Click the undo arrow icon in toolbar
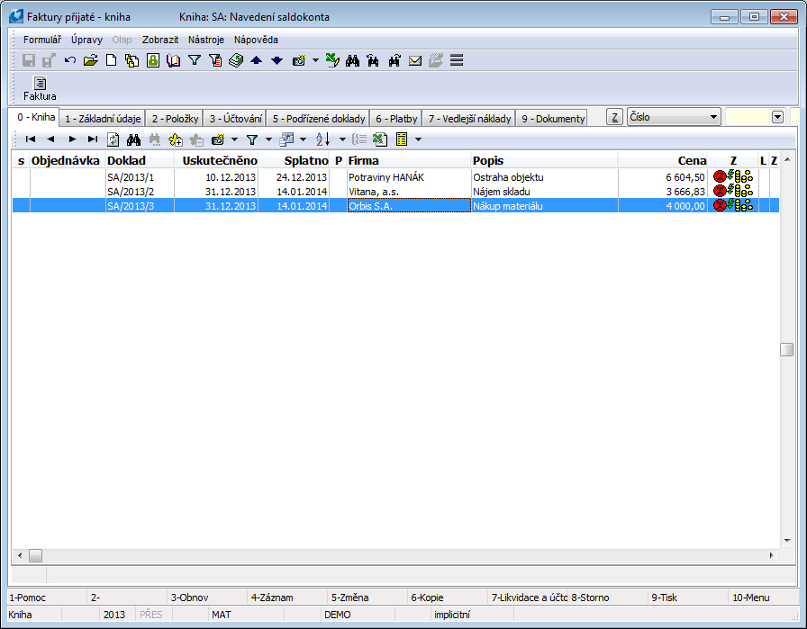The image size is (807, 629). click(70, 60)
